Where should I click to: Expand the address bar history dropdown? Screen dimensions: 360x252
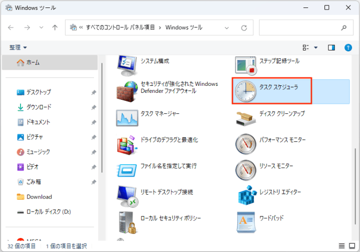(226, 28)
